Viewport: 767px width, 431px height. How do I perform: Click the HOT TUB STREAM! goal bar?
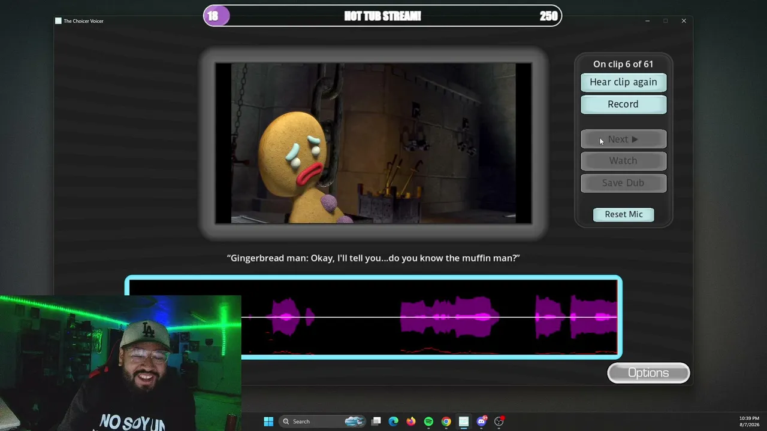pos(382,16)
